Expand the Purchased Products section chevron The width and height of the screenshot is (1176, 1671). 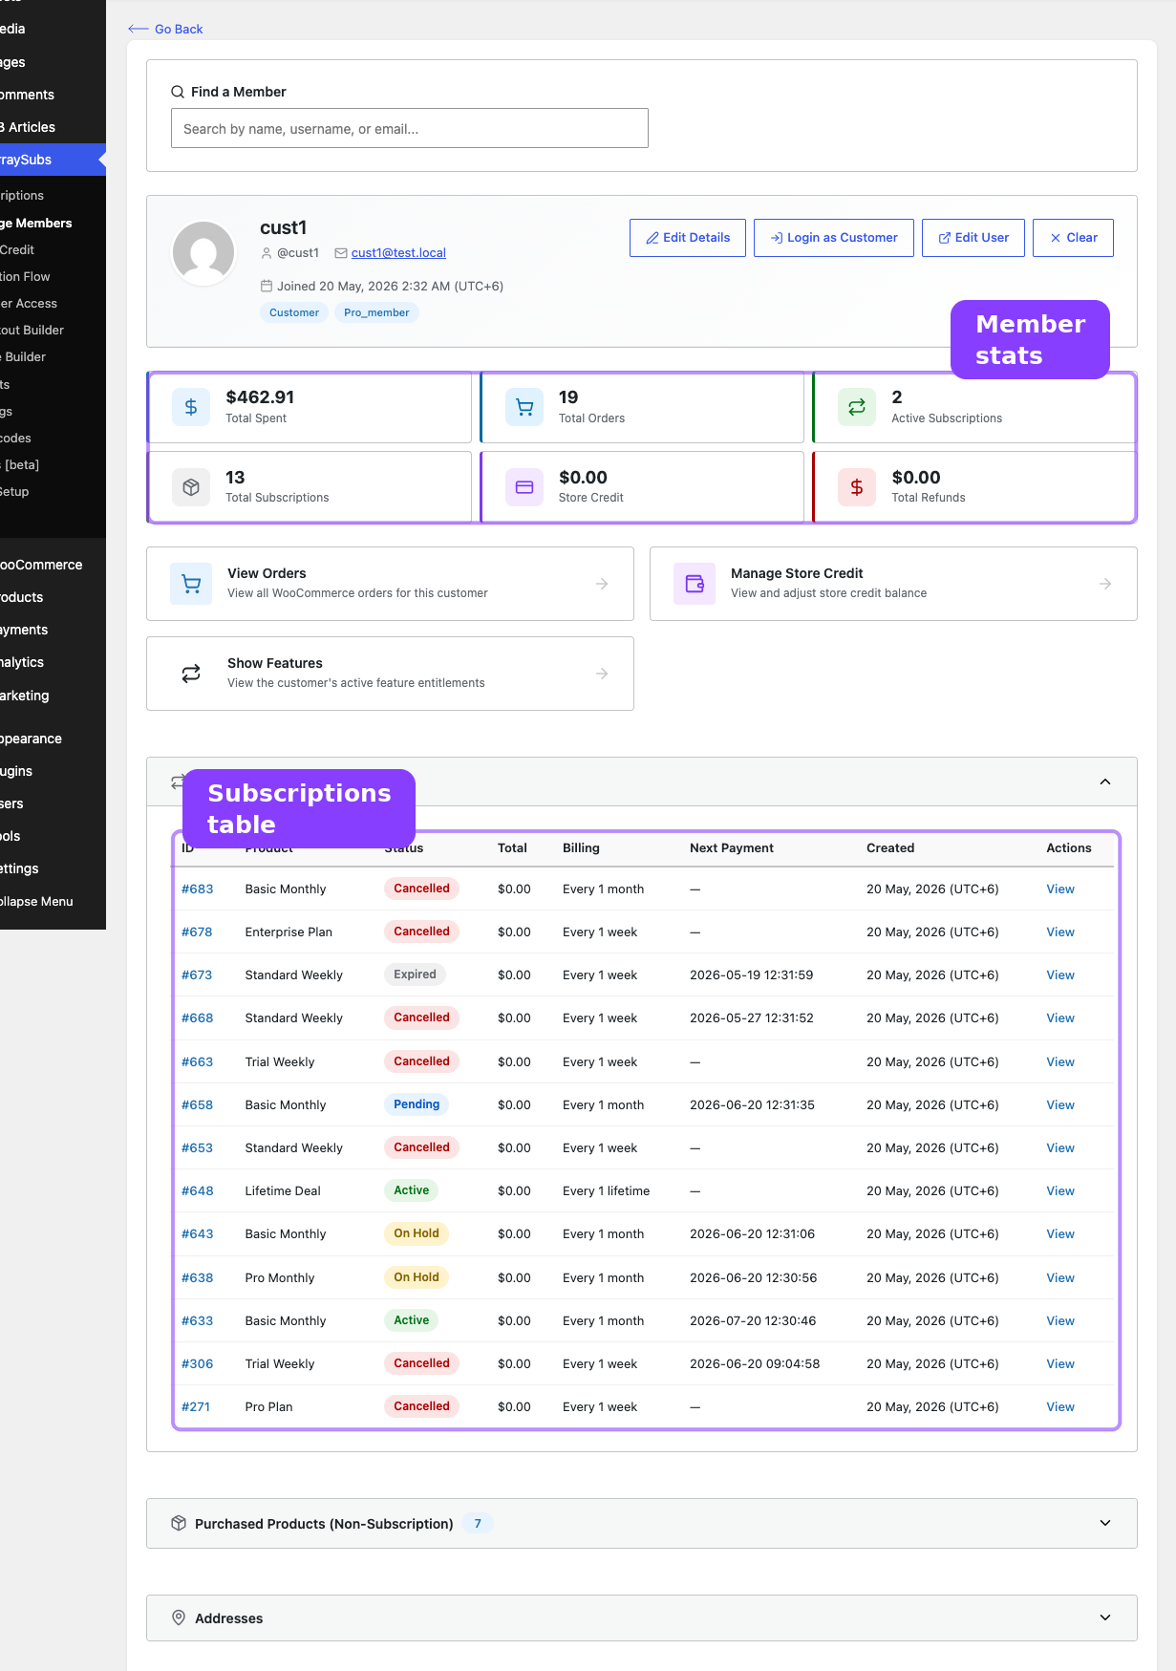(x=1105, y=1523)
